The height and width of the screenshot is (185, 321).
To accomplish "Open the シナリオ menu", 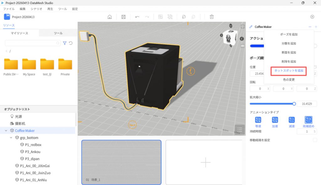I will coord(36,9).
